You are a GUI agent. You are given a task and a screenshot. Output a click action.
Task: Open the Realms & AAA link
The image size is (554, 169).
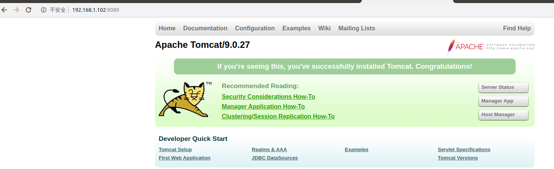point(269,150)
